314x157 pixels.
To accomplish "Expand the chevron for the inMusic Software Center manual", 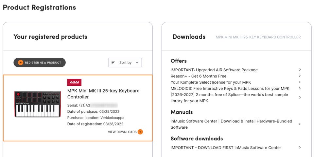I will pyautogui.click(x=300, y=124).
